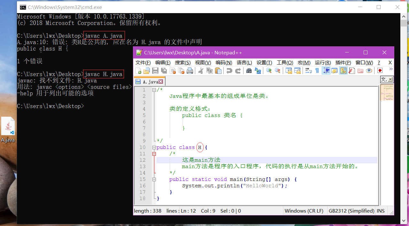Click the Paste icon on the toolbar
409x226 pixels.
(x=218, y=71)
